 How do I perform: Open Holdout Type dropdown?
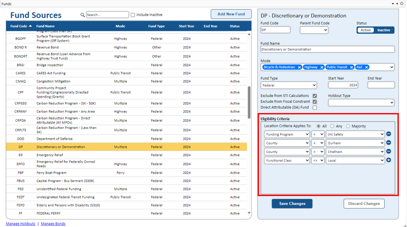361,103
